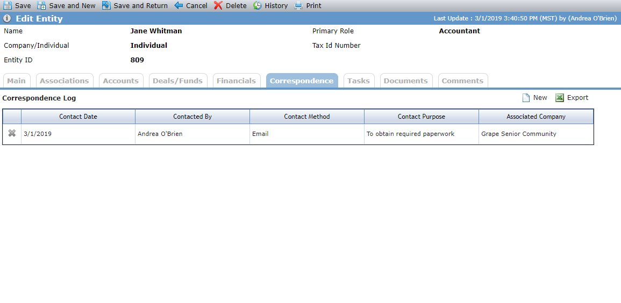Click the Tax Id Number label
Viewport: 621px width, 303px height.
(336, 46)
